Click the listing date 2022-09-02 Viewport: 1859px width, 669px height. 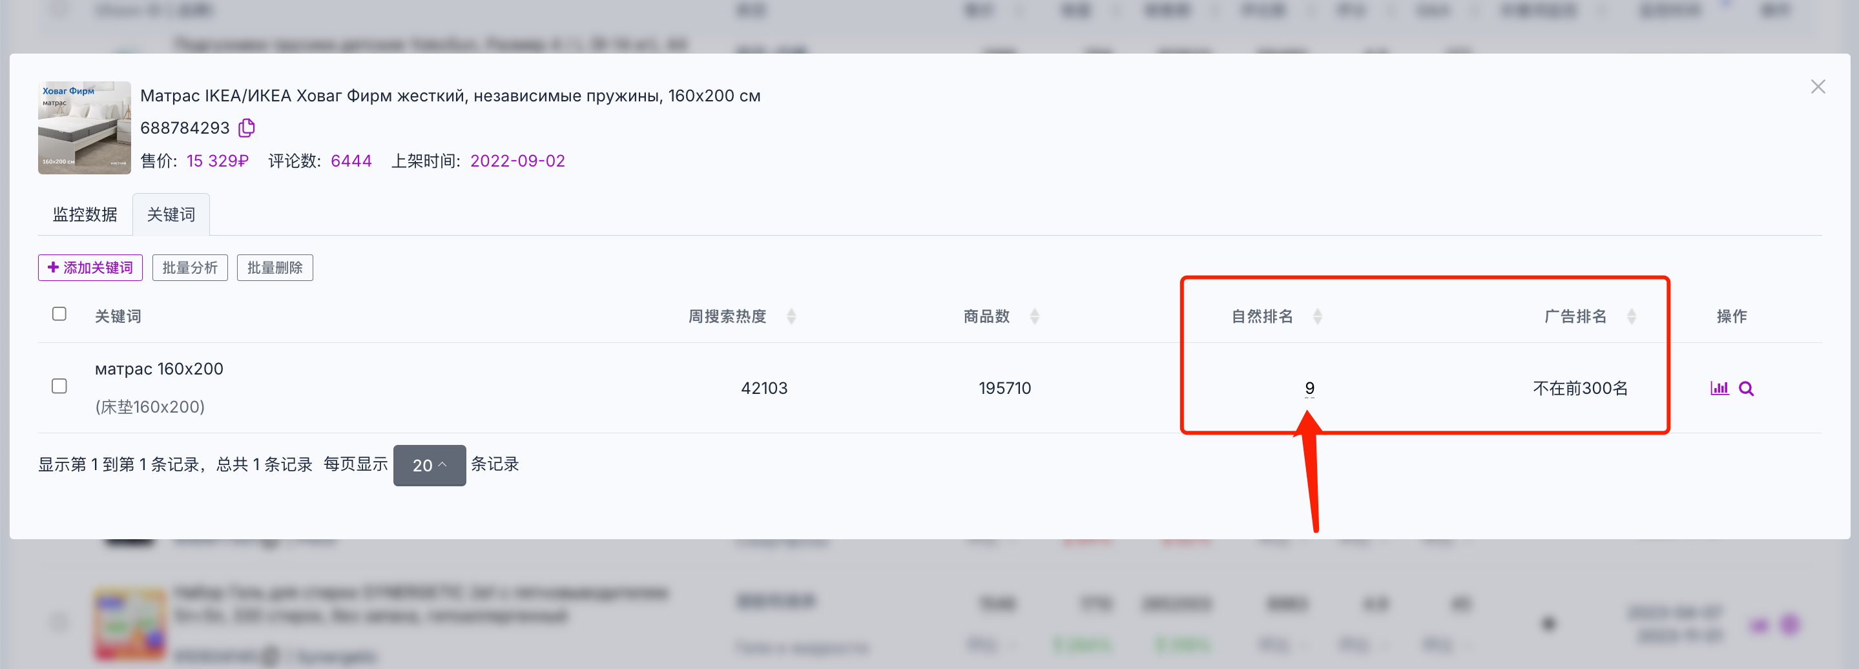click(x=517, y=161)
